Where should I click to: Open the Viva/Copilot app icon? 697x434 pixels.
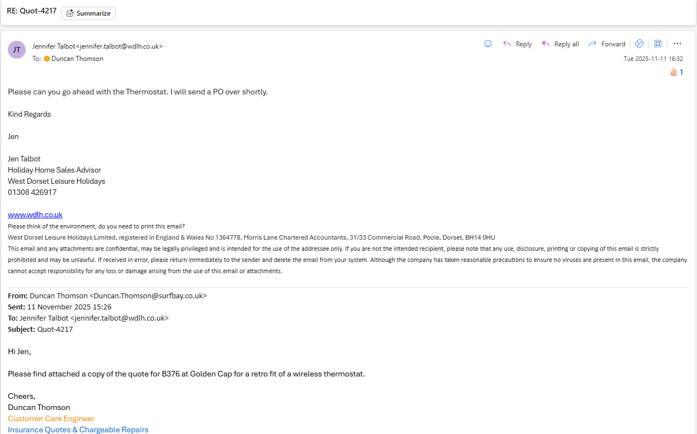click(639, 44)
